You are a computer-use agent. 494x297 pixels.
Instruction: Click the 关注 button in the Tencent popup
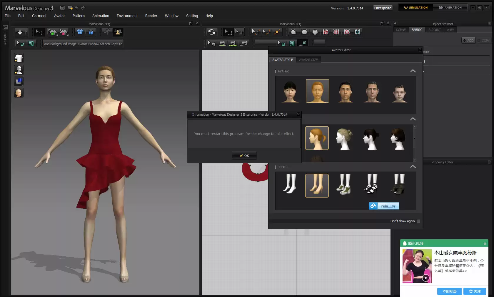[475, 291]
